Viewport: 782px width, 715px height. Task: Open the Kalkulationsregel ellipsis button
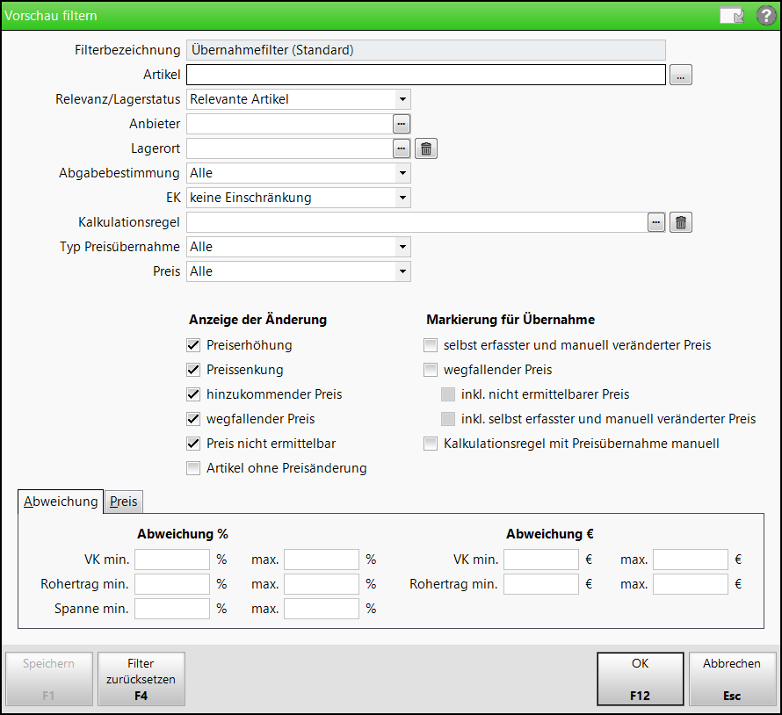tap(656, 222)
